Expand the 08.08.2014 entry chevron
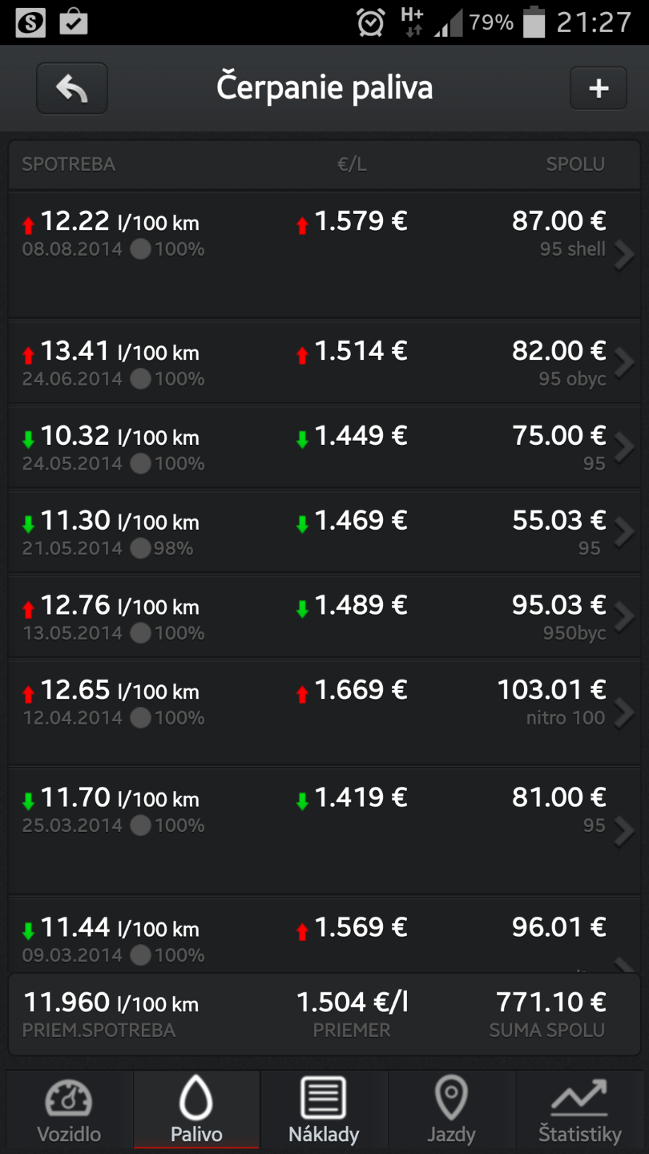Image resolution: width=649 pixels, height=1154 pixels. point(623,255)
